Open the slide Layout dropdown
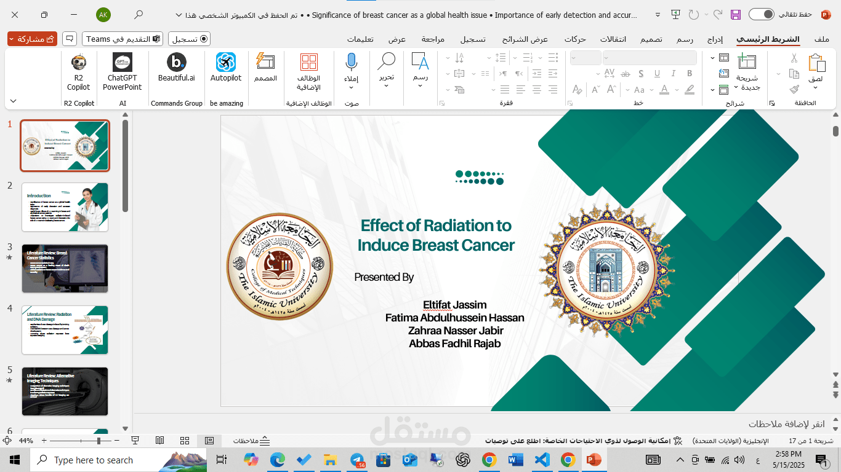Viewport: 841px width, 472px height. pos(719,58)
